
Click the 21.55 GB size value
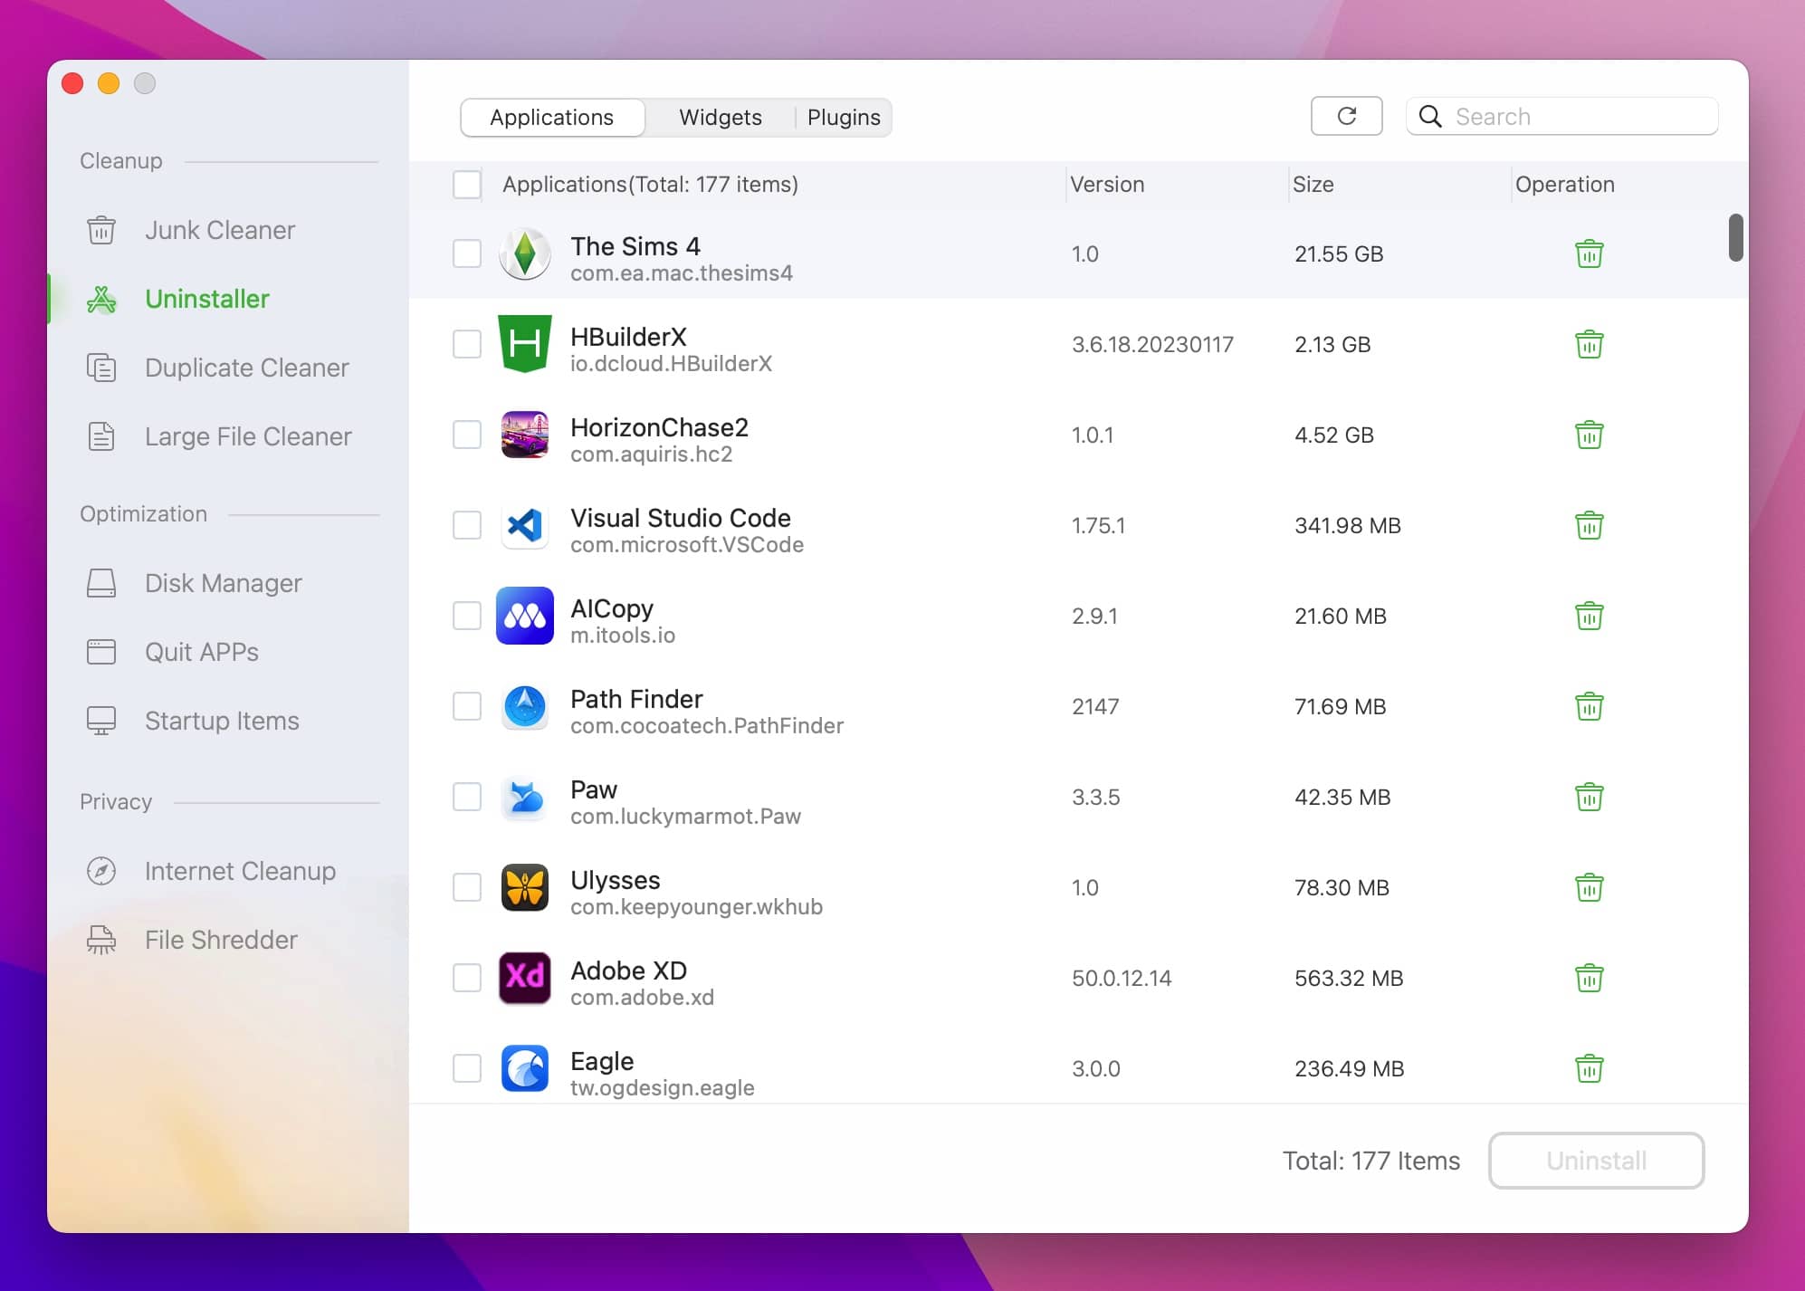pos(1339,254)
